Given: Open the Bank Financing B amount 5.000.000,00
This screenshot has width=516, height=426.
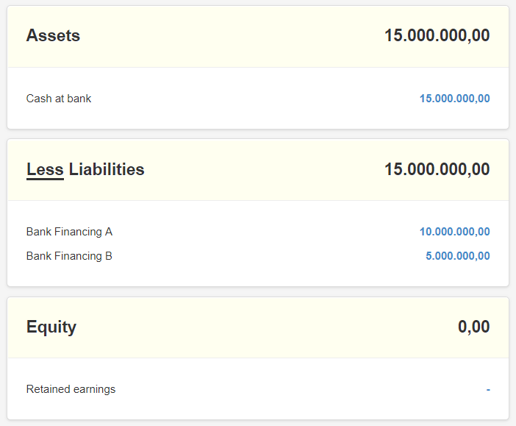Looking at the screenshot, I should point(458,256).
